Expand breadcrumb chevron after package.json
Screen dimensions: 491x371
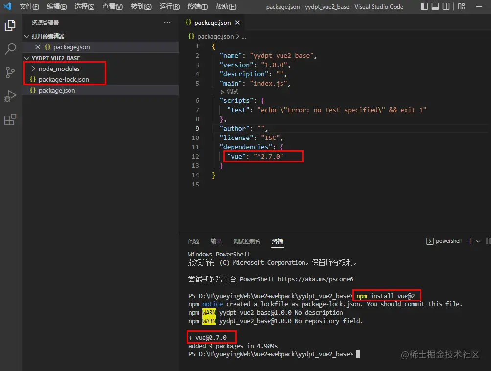[238, 36]
